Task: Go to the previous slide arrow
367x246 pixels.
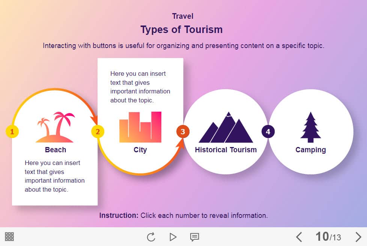Action: tap(299, 237)
